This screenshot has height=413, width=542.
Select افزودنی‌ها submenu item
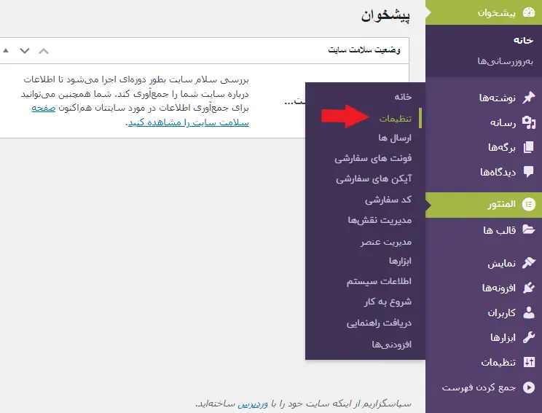coord(392,345)
